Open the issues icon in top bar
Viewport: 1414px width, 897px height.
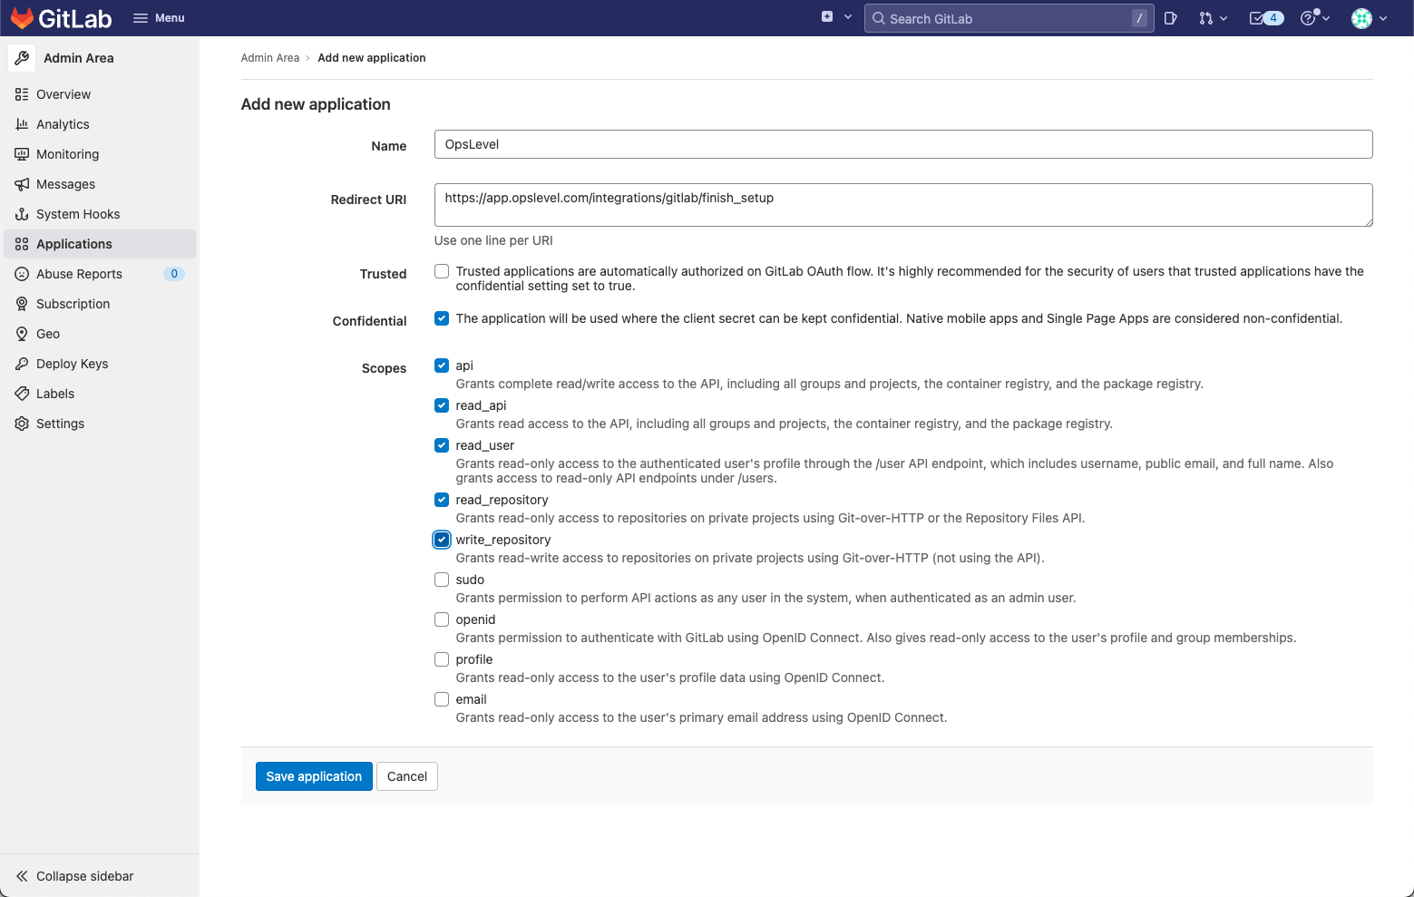[x=1171, y=18]
